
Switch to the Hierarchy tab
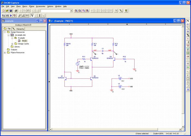tap(19, 29)
